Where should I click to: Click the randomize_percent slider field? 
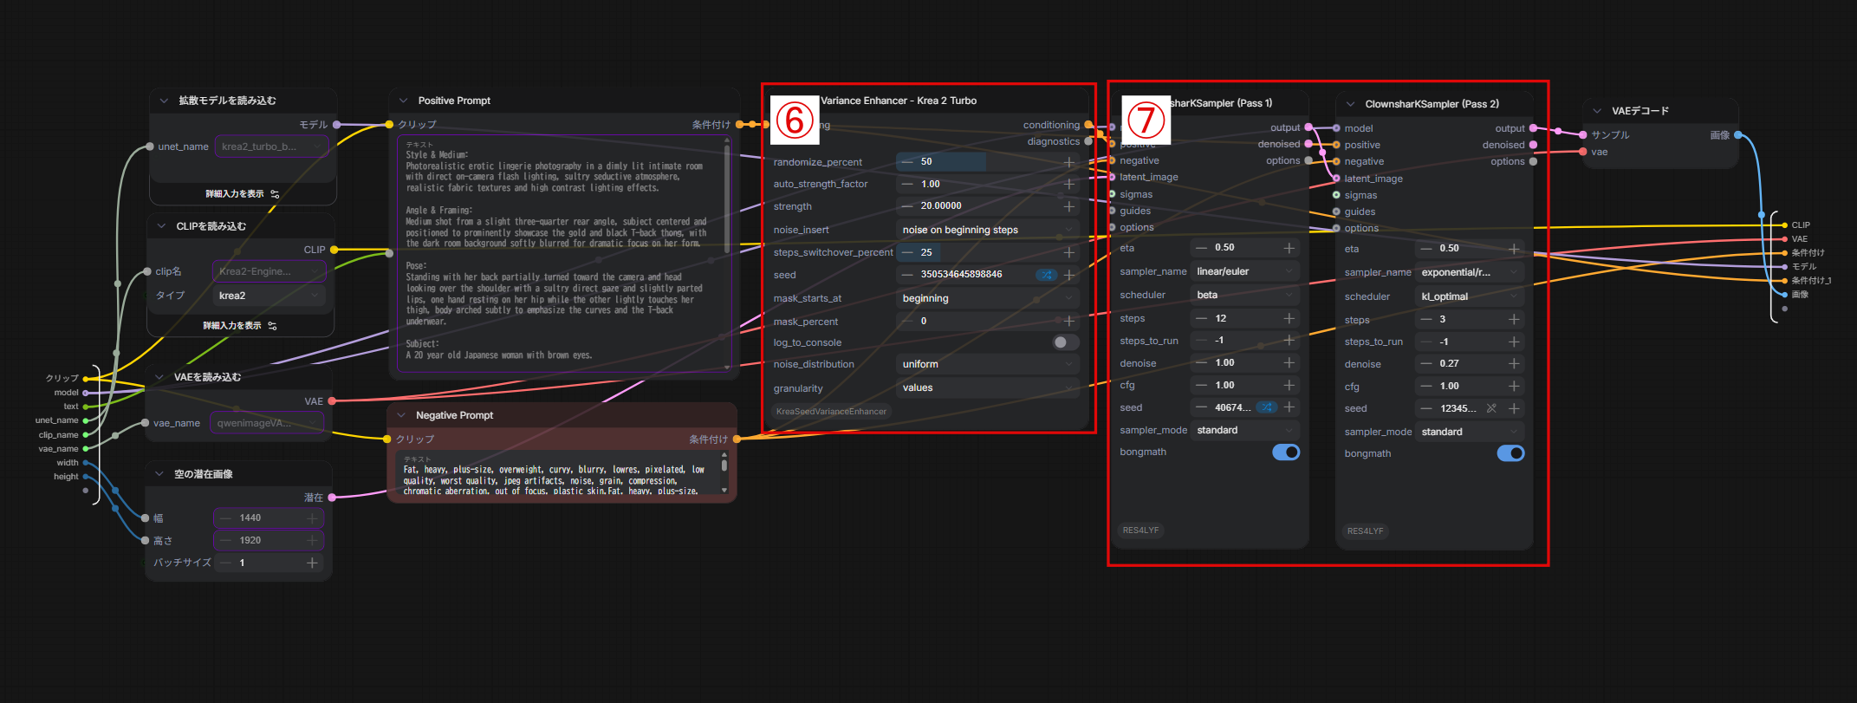(x=987, y=162)
